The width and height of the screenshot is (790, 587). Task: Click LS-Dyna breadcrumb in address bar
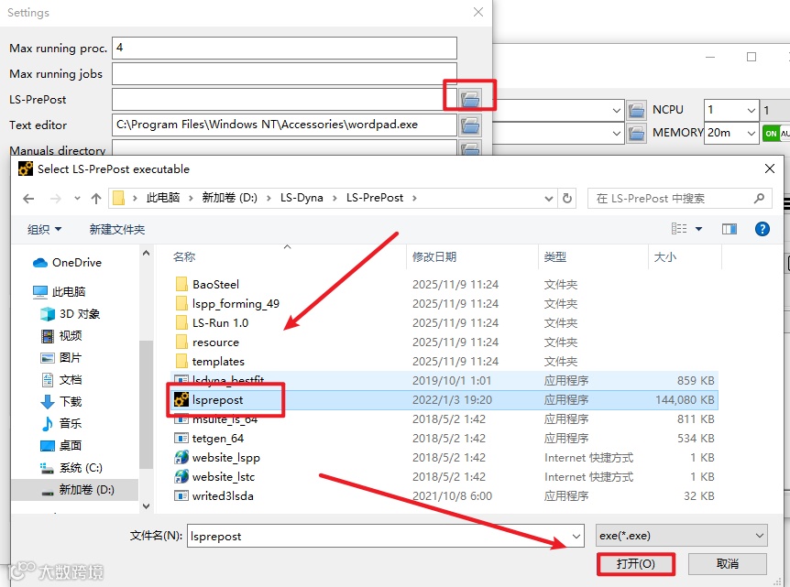click(302, 198)
